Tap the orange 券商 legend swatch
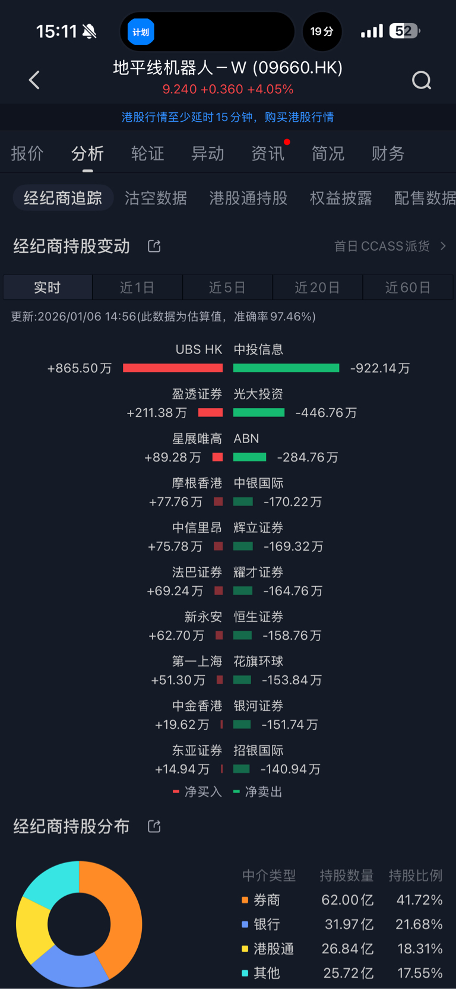456x989 pixels. point(245,900)
